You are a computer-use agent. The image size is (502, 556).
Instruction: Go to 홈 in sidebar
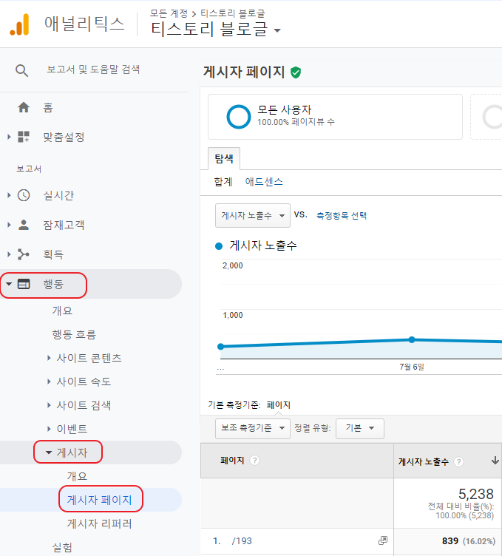(48, 107)
